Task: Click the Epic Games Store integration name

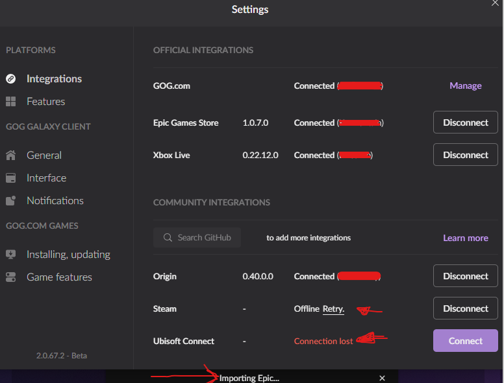Action: tap(186, 122)
